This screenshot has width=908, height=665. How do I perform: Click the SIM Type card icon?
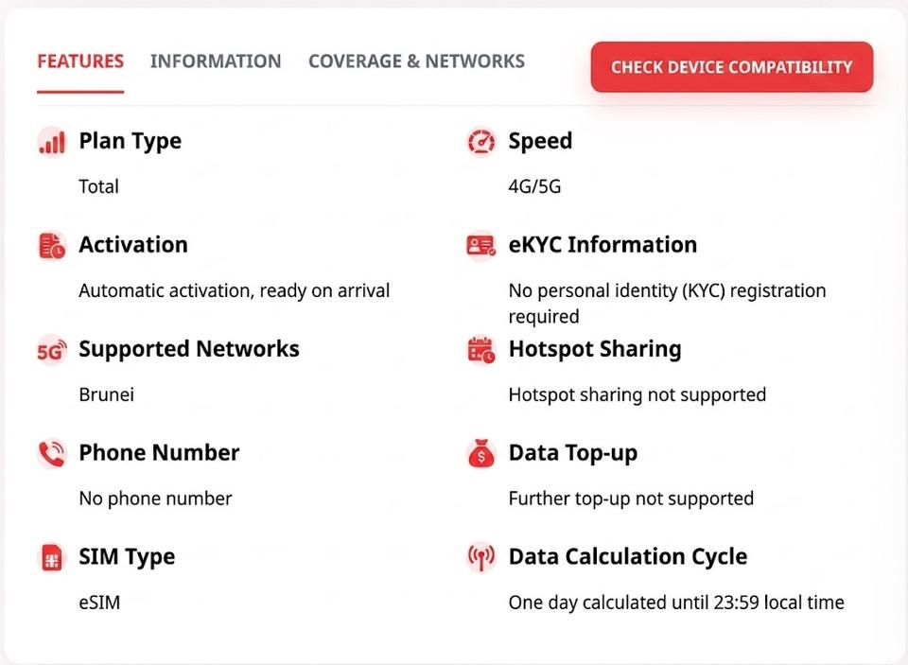[51, 558]
